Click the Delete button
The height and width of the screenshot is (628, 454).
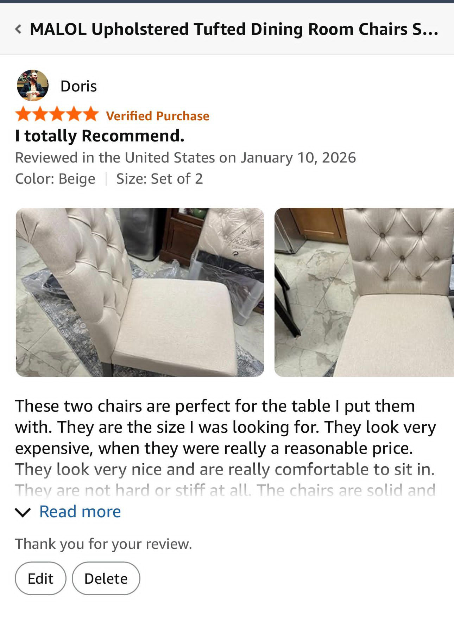(106, 578)
